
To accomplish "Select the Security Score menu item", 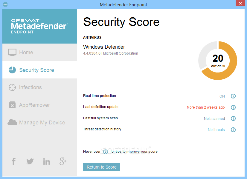I will [40, 70].
